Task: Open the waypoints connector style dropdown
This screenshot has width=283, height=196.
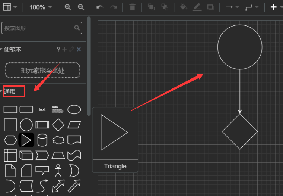Action: (x=252, y=7)
